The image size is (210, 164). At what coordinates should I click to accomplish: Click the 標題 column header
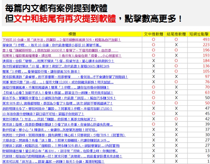(72, 34)
